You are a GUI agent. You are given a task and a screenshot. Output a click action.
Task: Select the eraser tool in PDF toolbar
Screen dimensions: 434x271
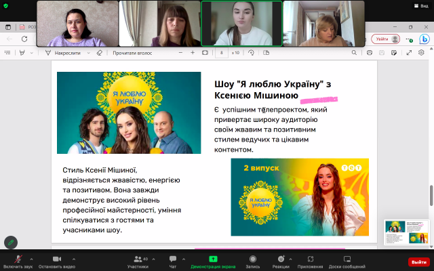tap(100, 52)
